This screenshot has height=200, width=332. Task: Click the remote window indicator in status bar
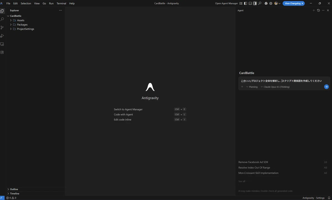click(x=2, y=198)
